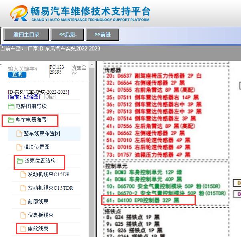Click document icon beside 模块位置图
Viewport: 241px width, 237px height.
tap(19, 147)
